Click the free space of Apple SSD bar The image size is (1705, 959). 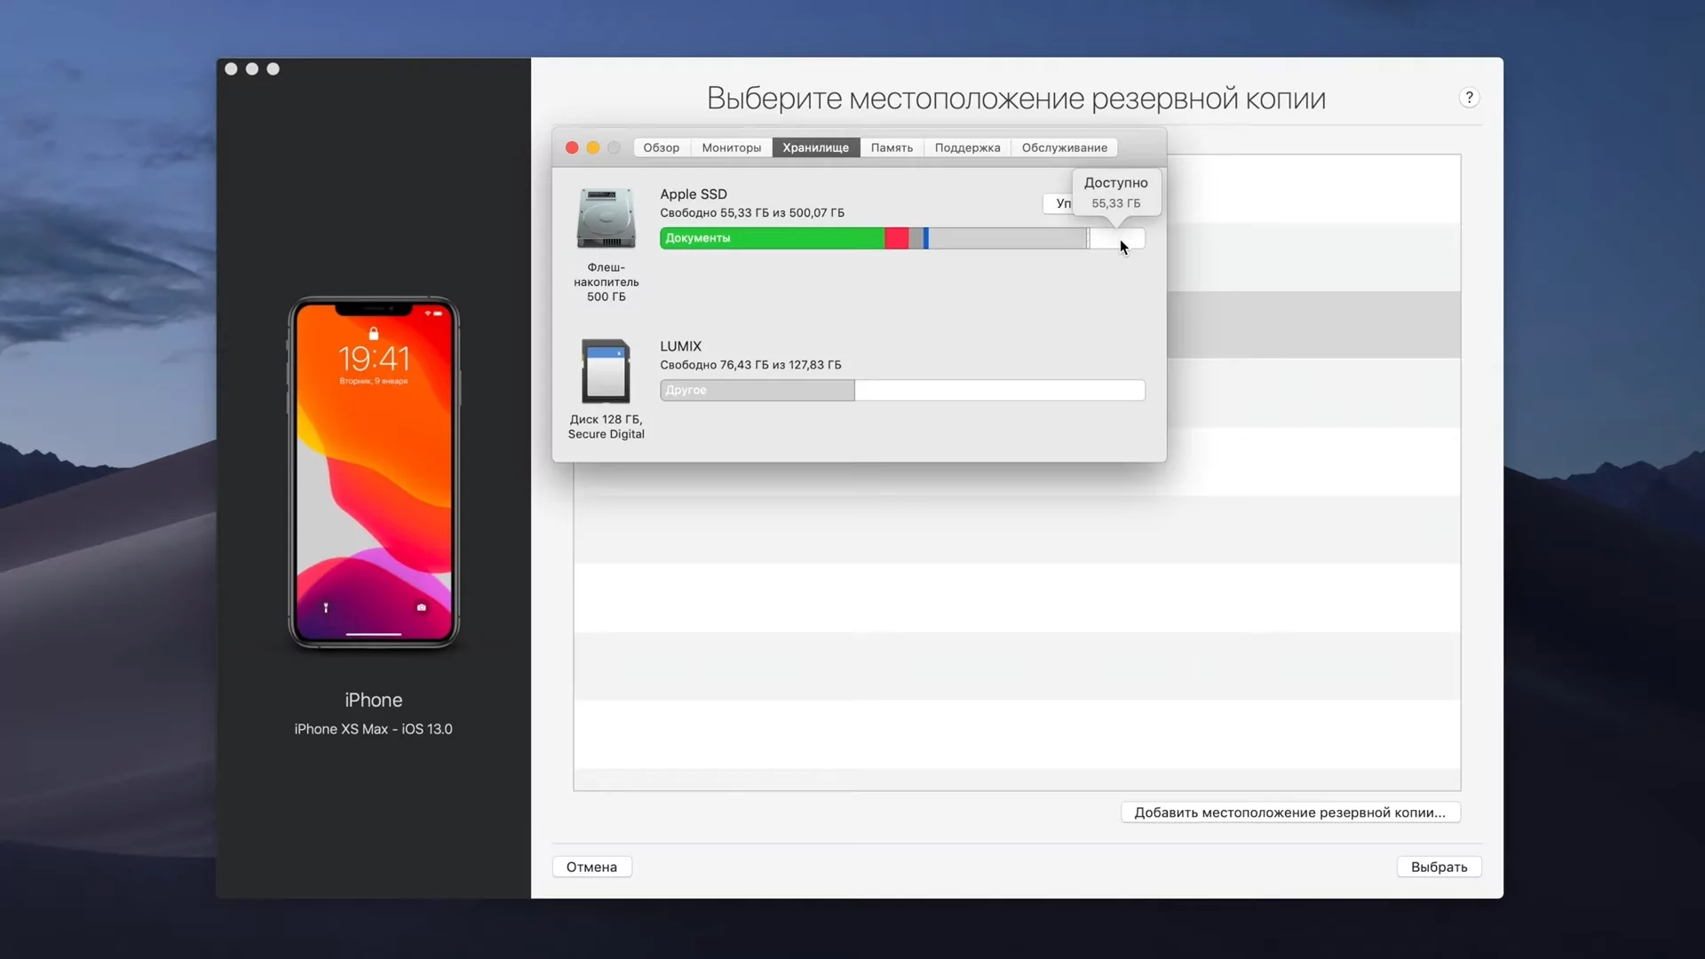point(1116,238)
